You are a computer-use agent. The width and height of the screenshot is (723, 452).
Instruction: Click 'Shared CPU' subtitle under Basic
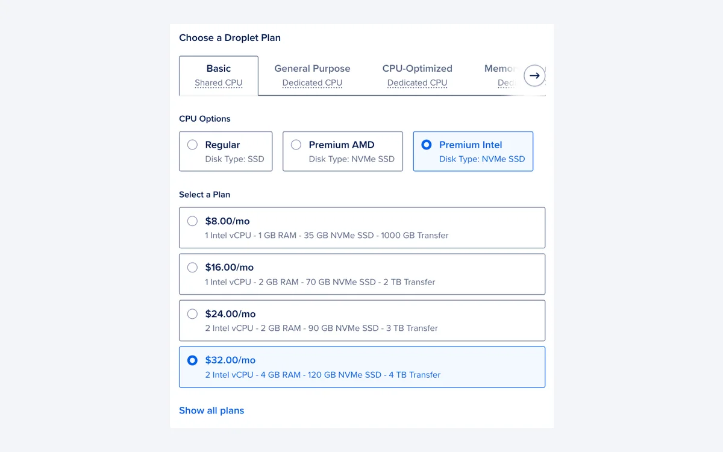click(x=219, y=83)
